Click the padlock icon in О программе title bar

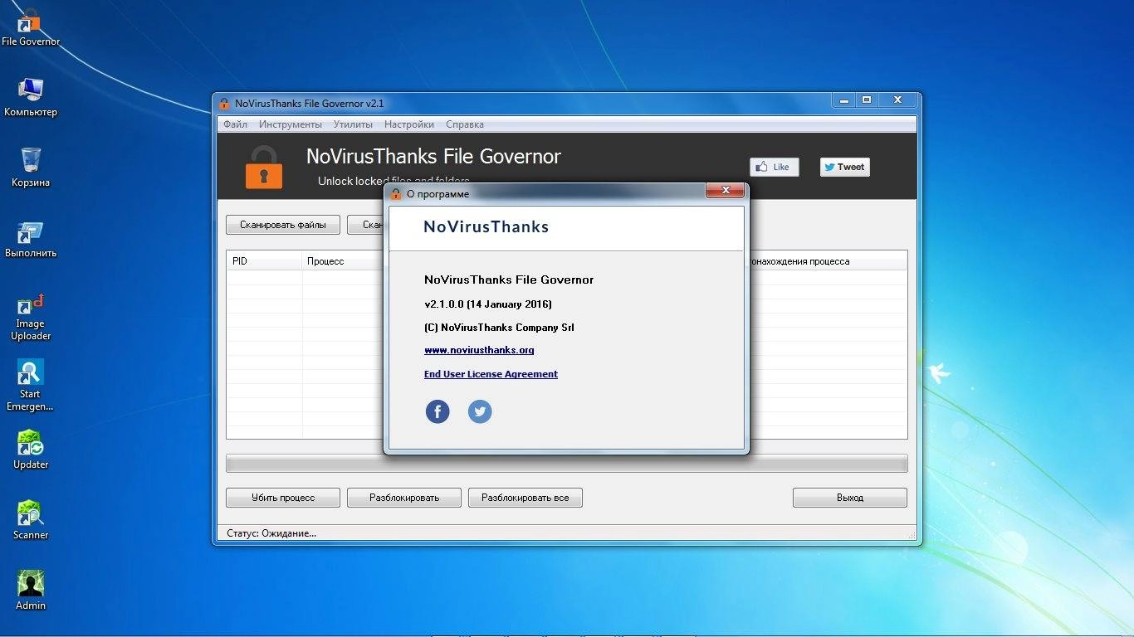tap(396, 193)
